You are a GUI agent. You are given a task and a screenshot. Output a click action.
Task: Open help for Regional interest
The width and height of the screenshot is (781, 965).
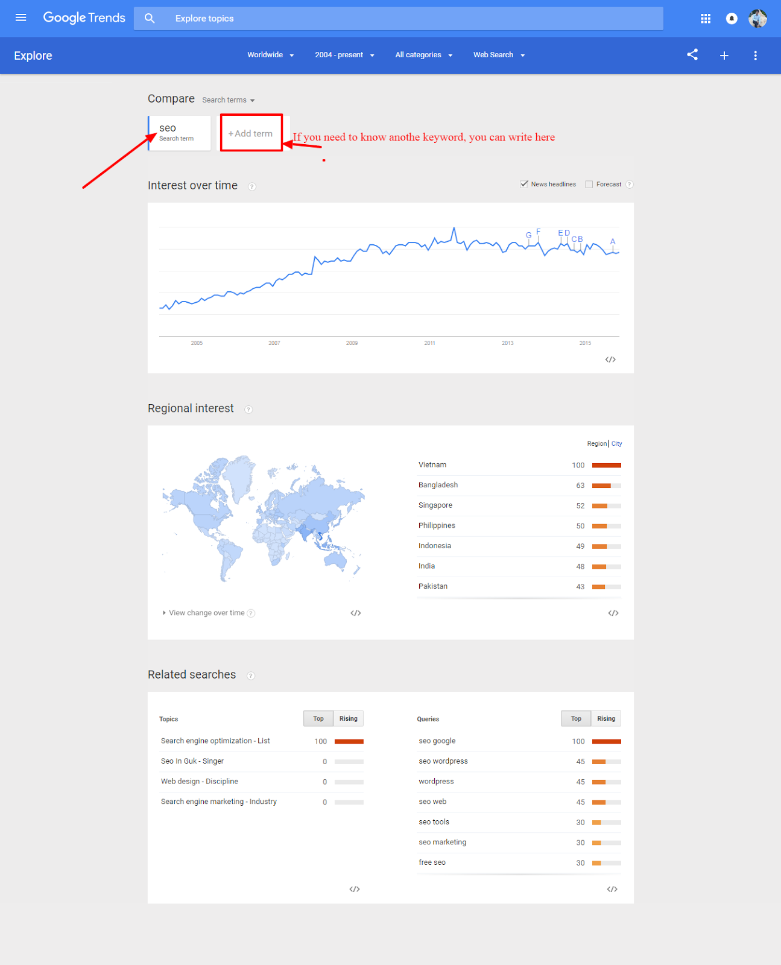248,410
